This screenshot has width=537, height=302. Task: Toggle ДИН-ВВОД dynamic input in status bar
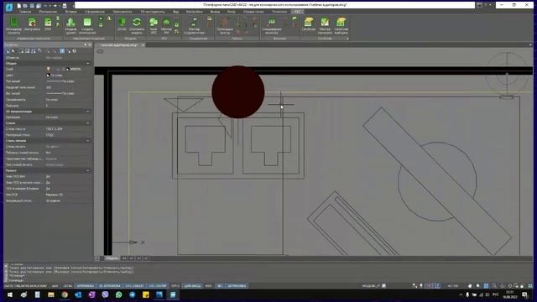(192, 285)
